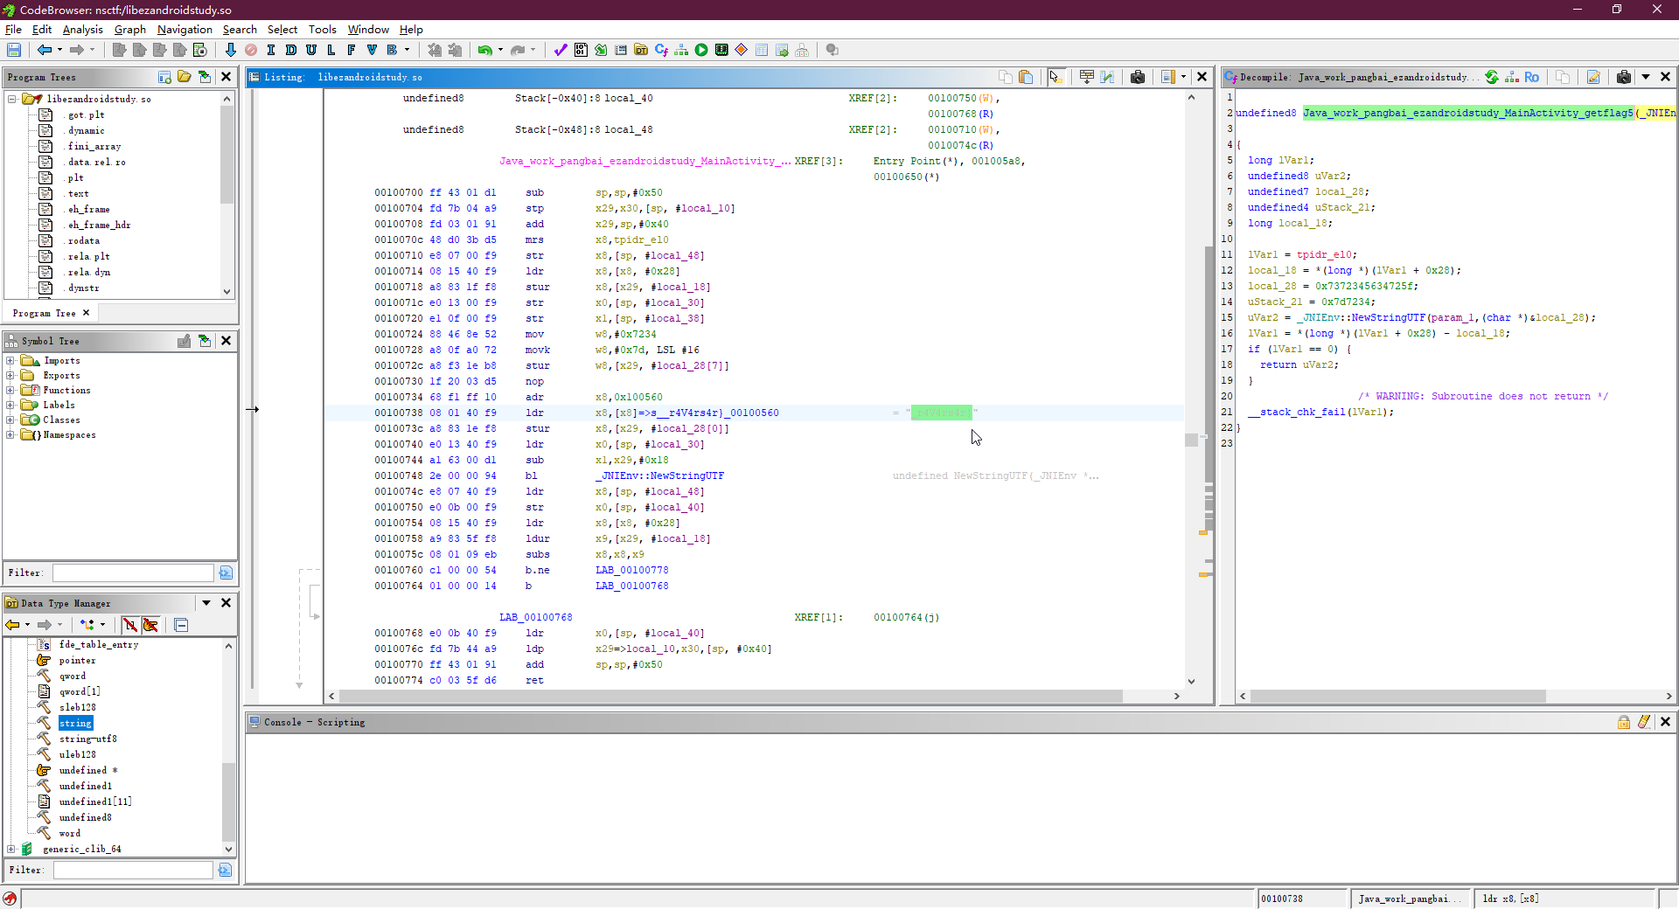The image size is (1679, 909).
Task: Re-decompile using the green refresh icon
Action: [1492, 77]
